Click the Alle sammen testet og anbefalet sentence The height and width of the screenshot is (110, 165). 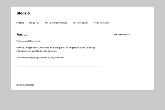40,57
